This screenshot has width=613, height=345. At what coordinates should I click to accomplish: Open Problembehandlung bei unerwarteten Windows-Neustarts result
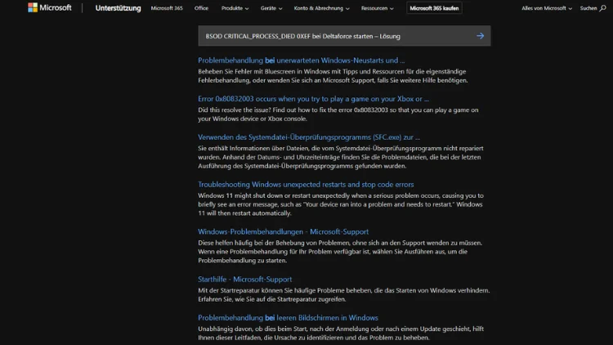point(301,60)
